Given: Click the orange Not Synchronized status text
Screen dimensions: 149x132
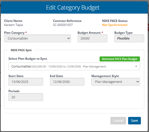Looking at the screenshot, I should (115, 25).
